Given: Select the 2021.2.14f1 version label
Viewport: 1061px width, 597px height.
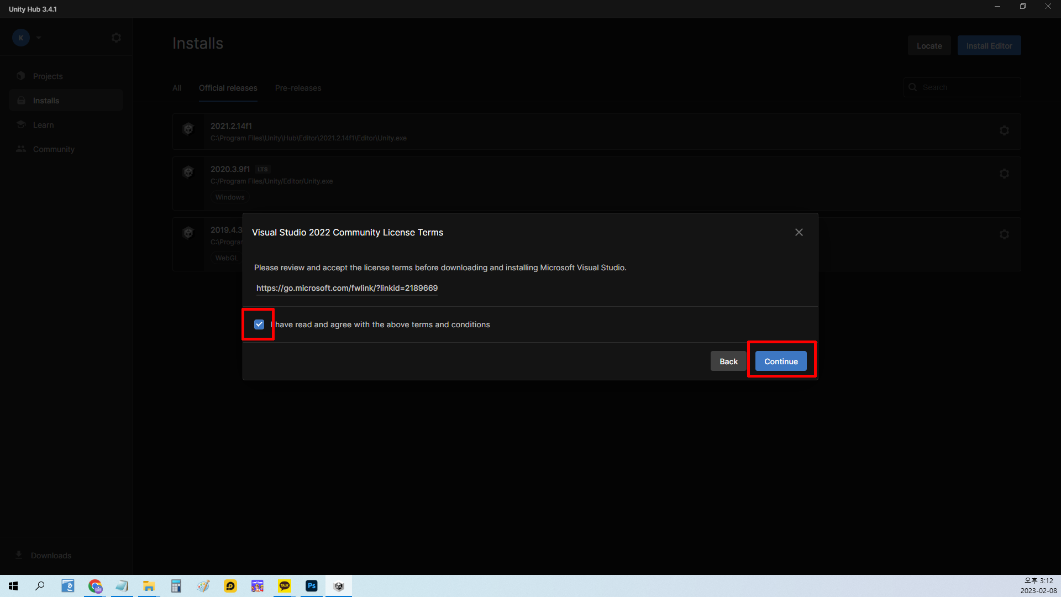Looking at the screenshot, I should pyautogui.click(x=231, y=126).
